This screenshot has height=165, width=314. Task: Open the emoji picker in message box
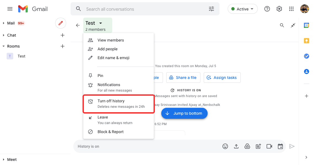(225, 147)
